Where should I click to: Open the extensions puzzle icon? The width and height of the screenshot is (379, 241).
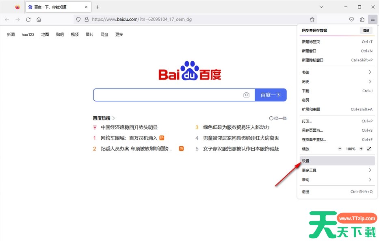[x=362, y=20]
